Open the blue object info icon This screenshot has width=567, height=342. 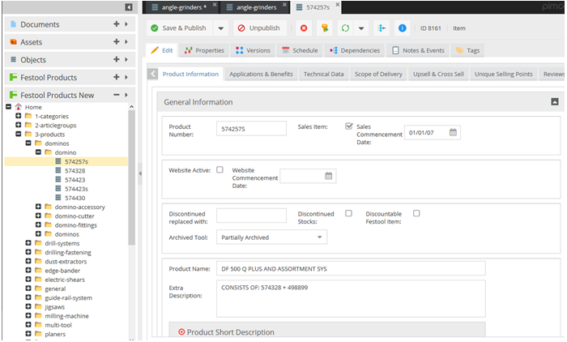tap(402, 28)
